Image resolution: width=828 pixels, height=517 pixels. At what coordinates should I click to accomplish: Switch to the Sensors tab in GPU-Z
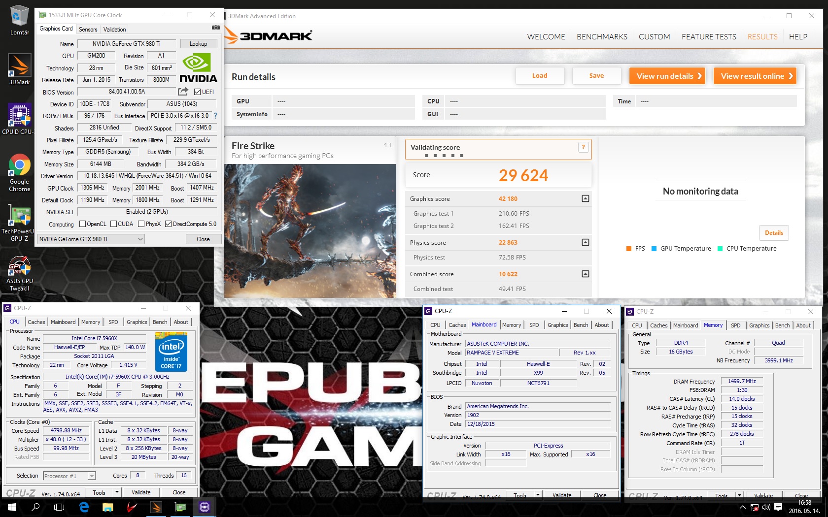click(88, 30)
